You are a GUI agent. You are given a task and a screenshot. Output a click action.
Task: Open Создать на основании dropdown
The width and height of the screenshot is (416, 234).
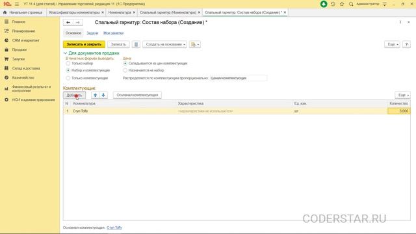coord(164,44)
